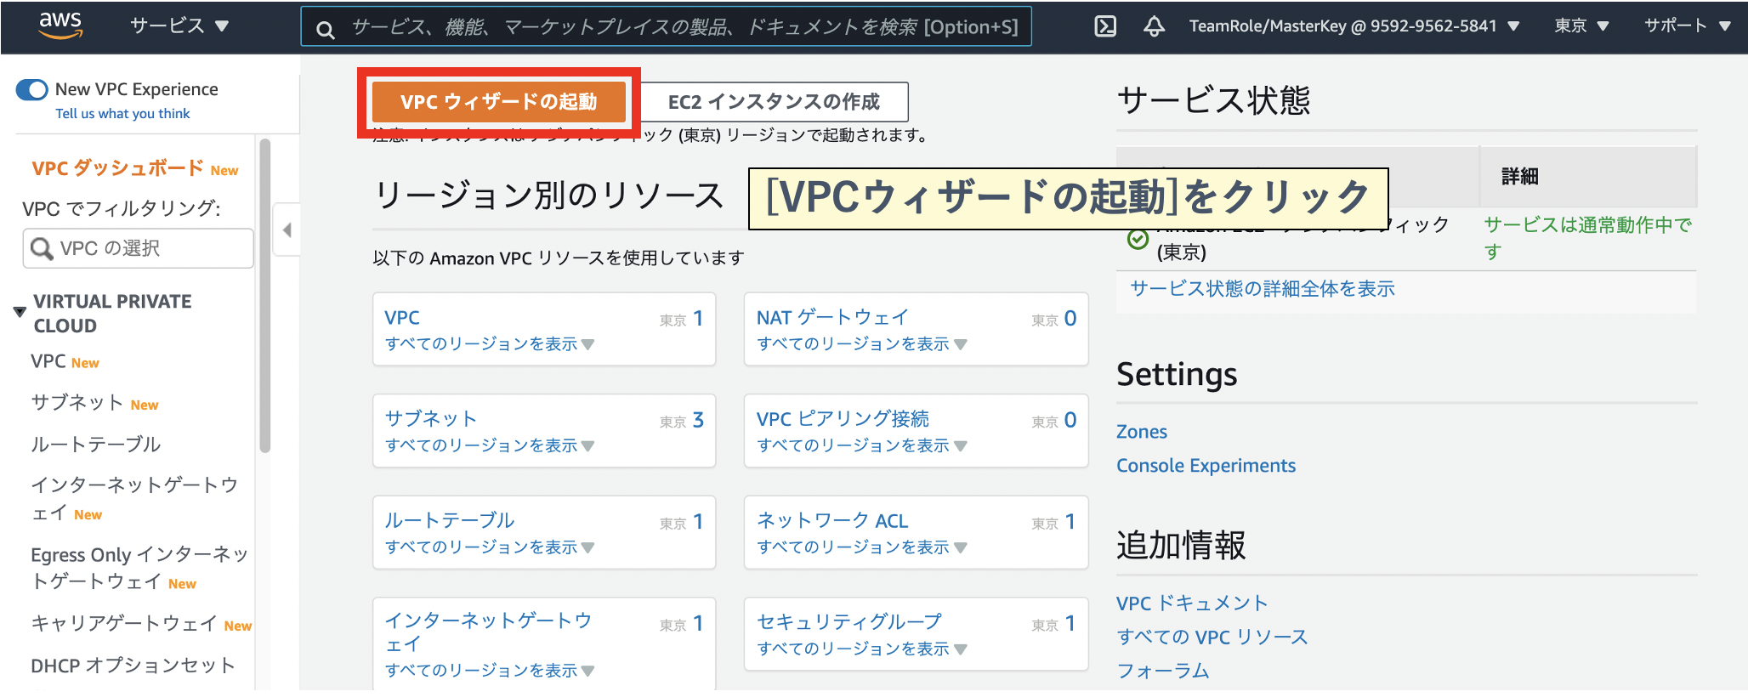
Task: Click サービス状態の詳細全体を表示 link
Action: click(1263, 289)
